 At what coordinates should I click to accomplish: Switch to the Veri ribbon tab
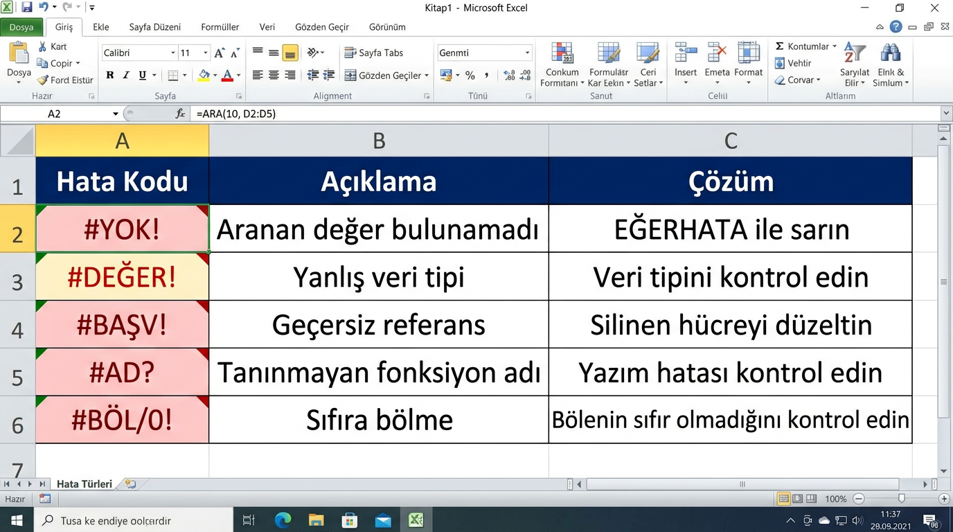coord(267,27)
